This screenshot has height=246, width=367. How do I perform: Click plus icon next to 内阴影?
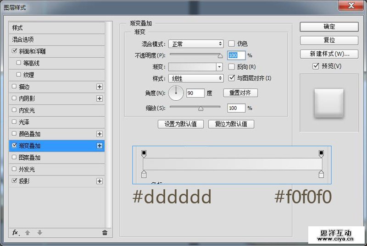(x=99, y=98)
